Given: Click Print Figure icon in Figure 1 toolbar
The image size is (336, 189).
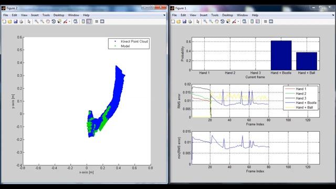Looking at the screenshot, I should (x=190, y=22).
